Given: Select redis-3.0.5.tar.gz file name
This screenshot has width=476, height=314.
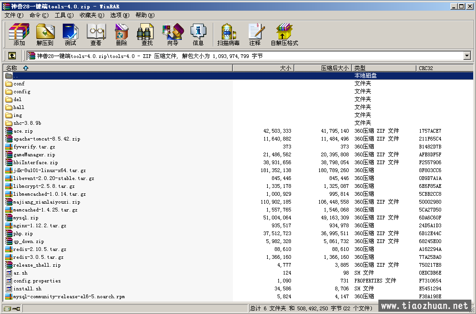Looking at the screenshot, I should pos(38,257).
